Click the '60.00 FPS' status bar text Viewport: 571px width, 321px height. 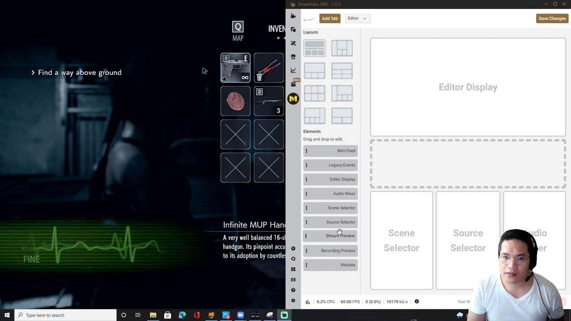pyautogui.click(x=350, y=302)
